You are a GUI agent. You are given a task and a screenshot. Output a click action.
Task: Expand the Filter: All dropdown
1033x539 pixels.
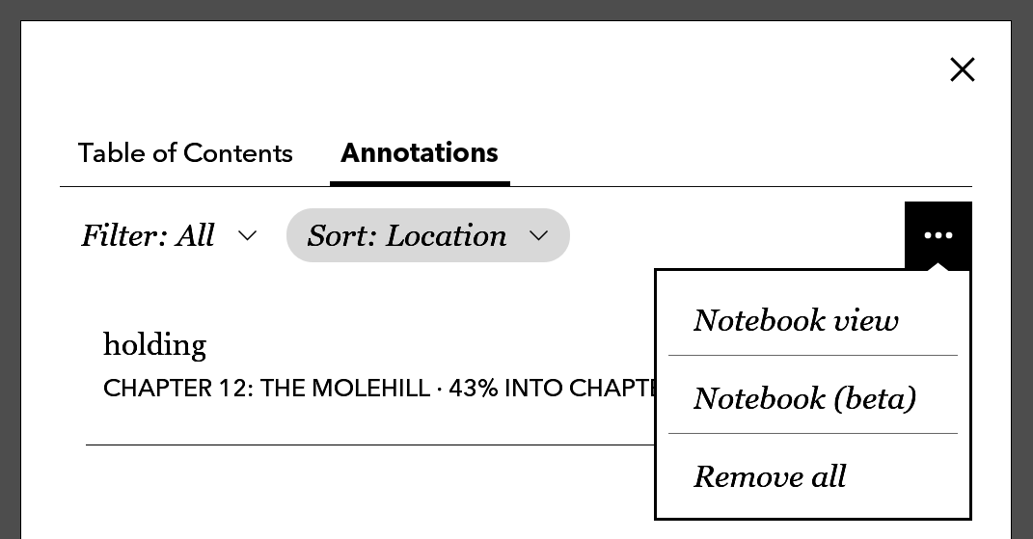point(169,235)
